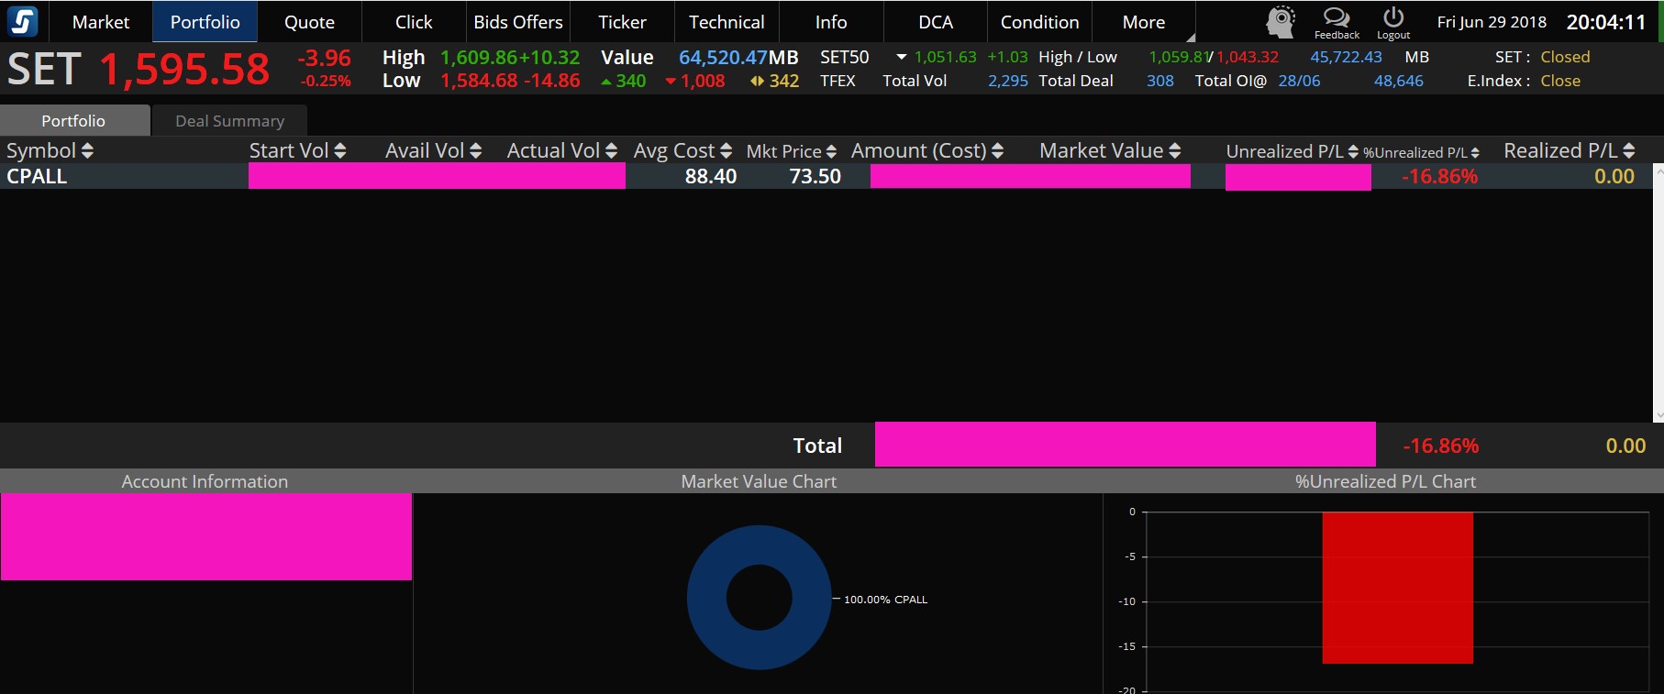Switch to the Deal Summary tab
Viewport: 1664px width, 694px height.
229,121
